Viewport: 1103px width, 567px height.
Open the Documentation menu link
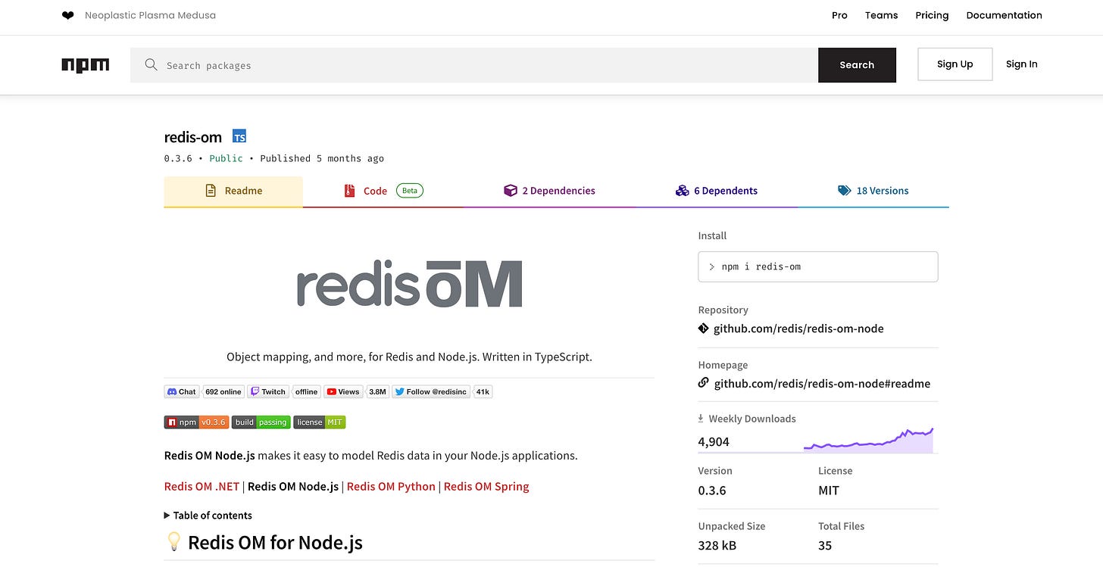pyautogui.click(x=1005, y=15)
